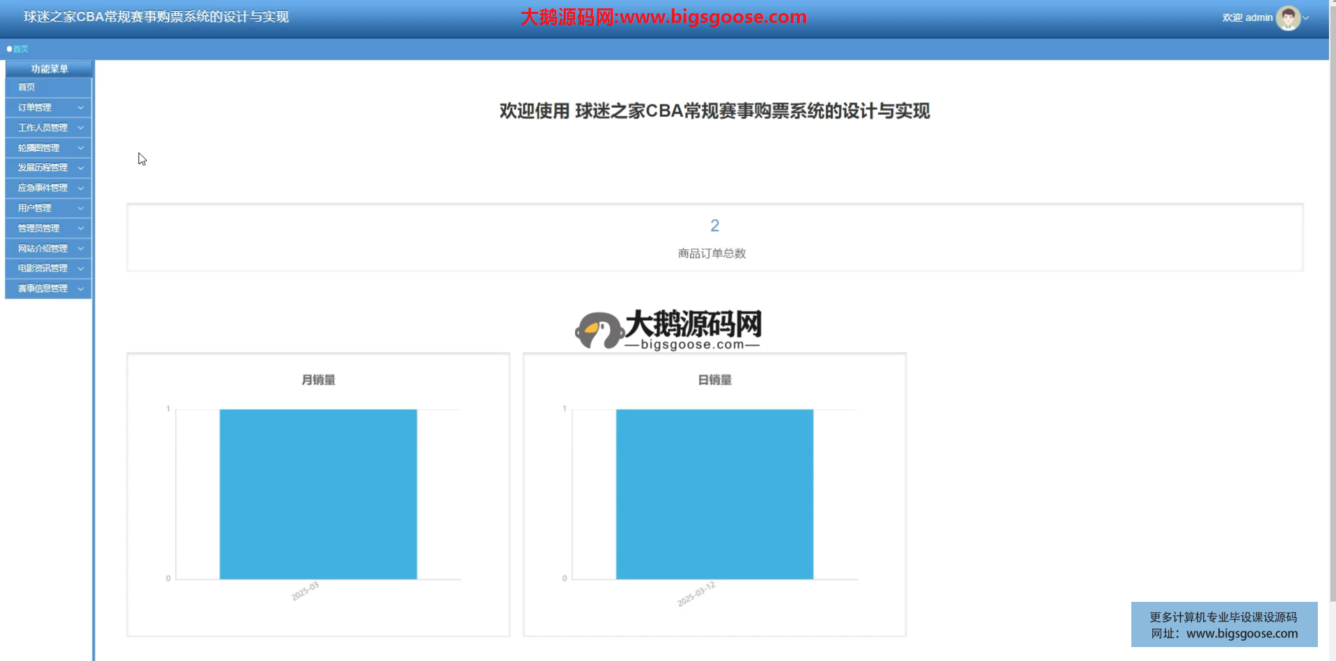Open the dropdown arrow beside admin avatar

(1306, 18)
